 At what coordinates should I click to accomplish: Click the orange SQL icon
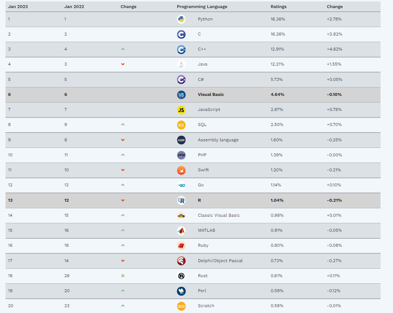[x=181, y=125]
